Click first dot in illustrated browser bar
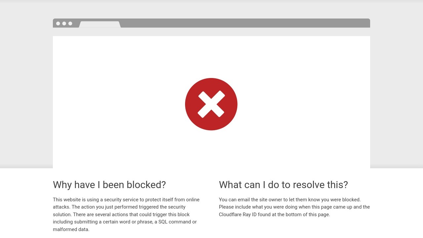423x238 pixels. (x=58, y=23)
